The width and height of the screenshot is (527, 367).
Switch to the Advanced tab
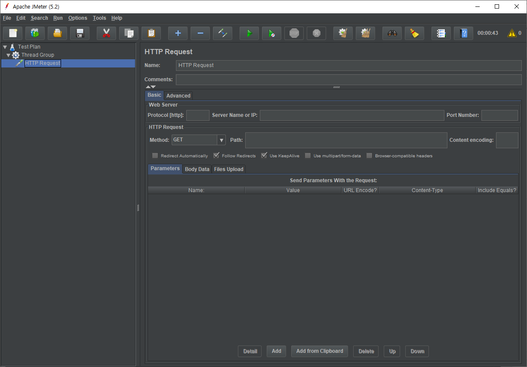pos(179,96)
